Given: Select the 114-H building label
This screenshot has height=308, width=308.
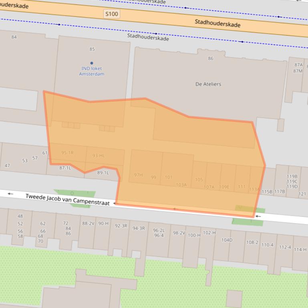Looking at the screenshot, I should point(300,249).
